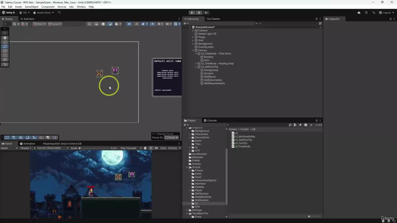Collapse UI_SkillToolTip in Hierarchy

tap(196, 67)
